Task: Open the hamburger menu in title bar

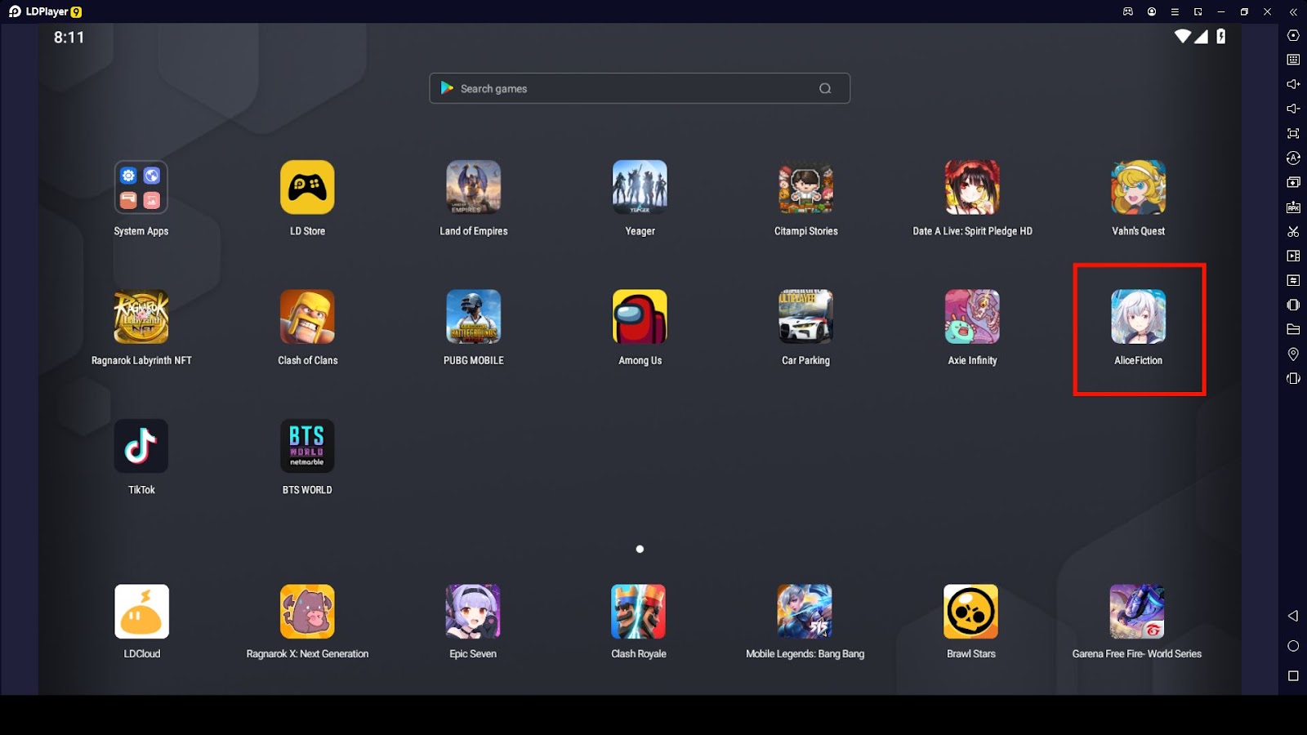Action: pyautogui.click(x=1175, y=11)
